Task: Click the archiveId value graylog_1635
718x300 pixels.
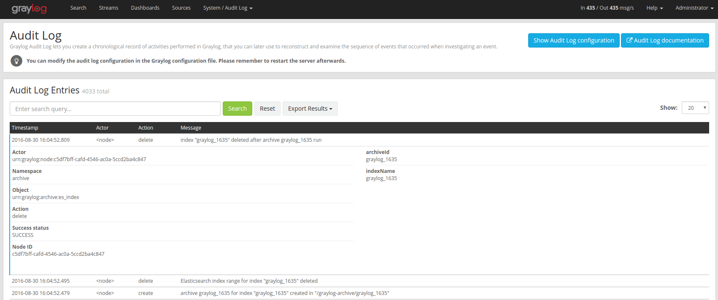Action: tap(381, 159)
